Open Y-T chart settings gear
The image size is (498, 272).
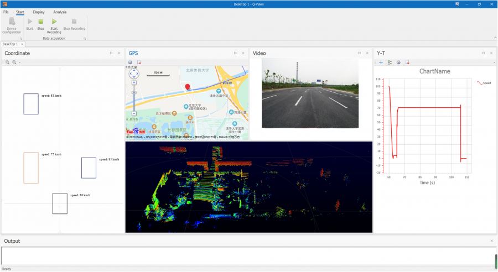click(x=398, y=62)
